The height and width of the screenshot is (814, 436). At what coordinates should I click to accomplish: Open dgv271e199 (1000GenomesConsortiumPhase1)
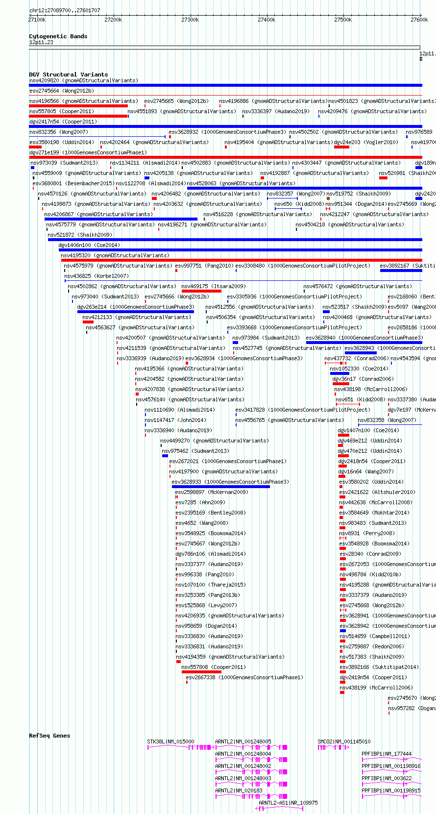click(88, 152)
